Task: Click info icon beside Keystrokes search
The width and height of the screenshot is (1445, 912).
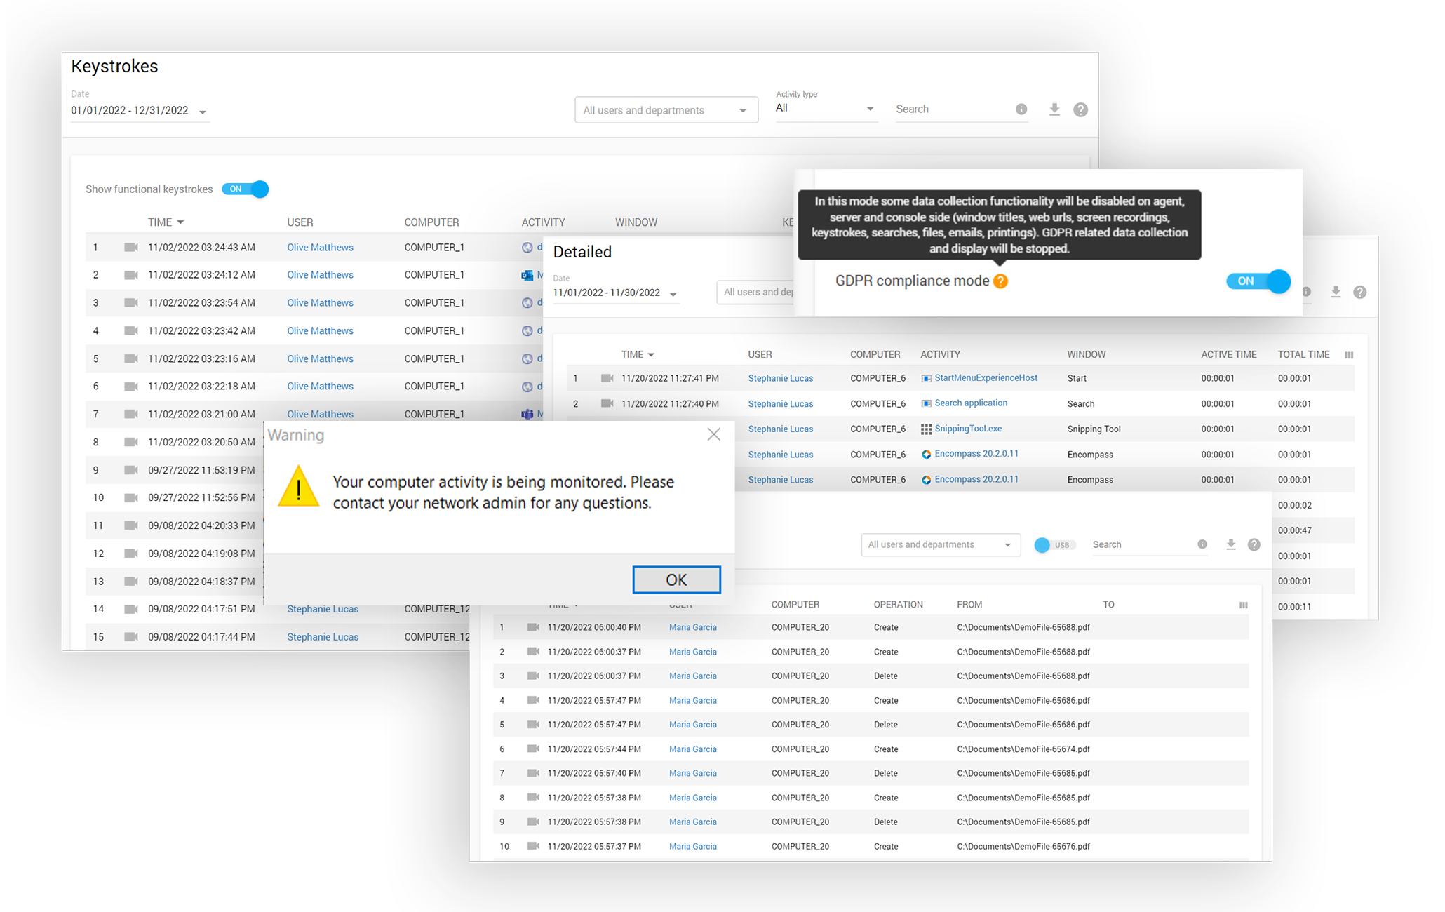Action: click(x=1021, y=109)
